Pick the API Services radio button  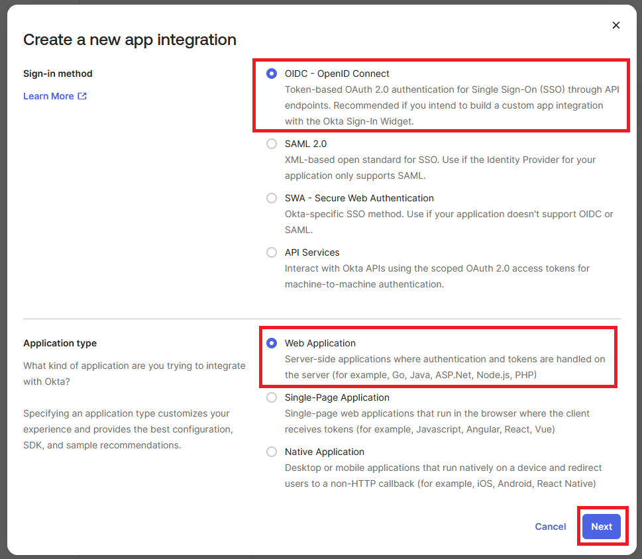[x=272, y=252]
